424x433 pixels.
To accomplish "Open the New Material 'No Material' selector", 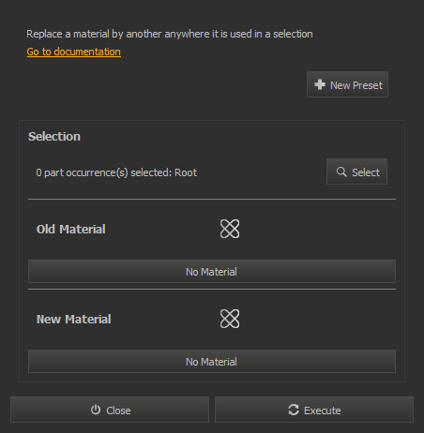I will pos(212,361).
